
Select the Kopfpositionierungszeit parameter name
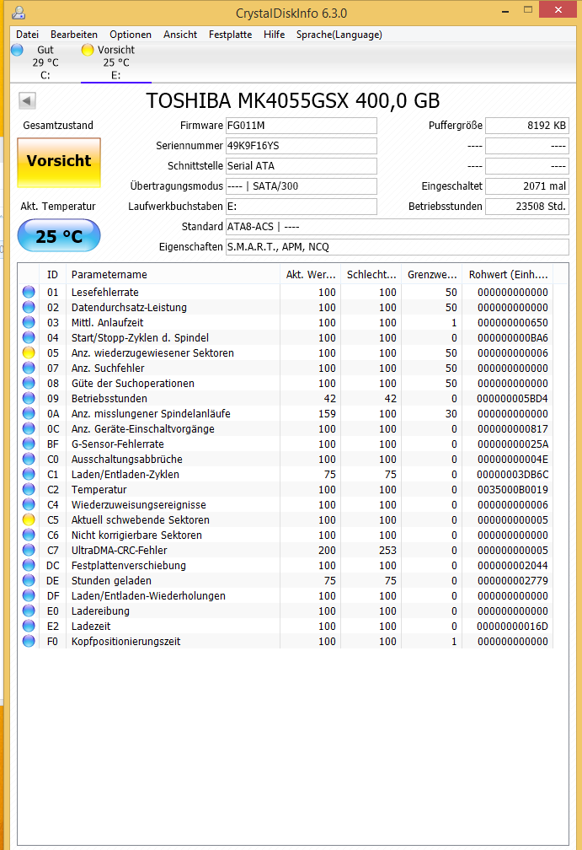click(x=126, y=642)
